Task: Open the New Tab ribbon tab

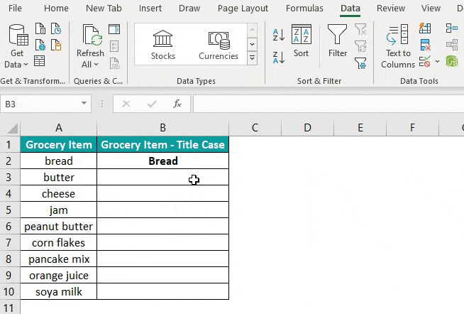Action: click(104, 9)
